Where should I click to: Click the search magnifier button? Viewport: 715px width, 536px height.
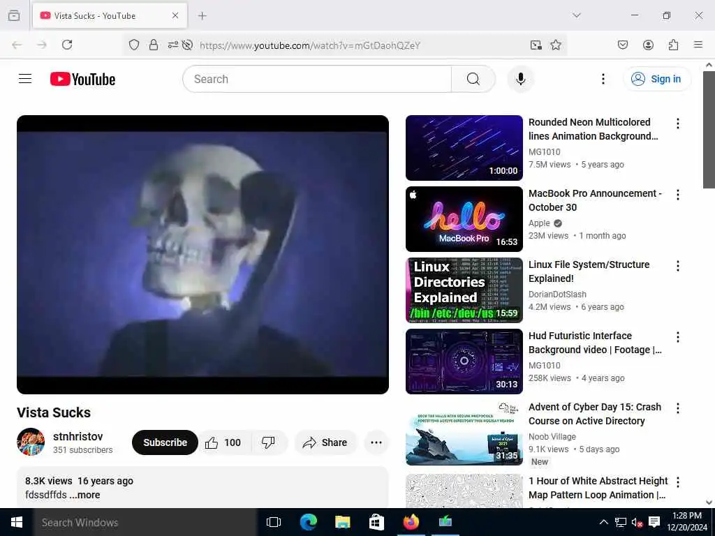(x=473, y=79)
